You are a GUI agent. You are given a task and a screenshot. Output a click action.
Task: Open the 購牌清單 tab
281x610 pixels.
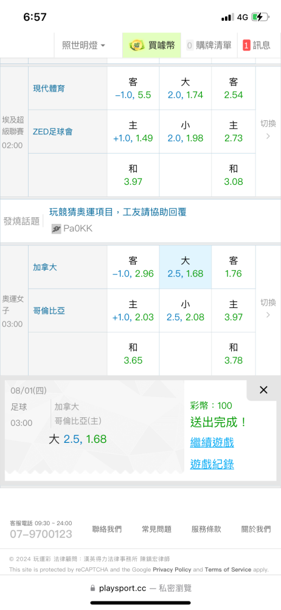tap(209, 45)
